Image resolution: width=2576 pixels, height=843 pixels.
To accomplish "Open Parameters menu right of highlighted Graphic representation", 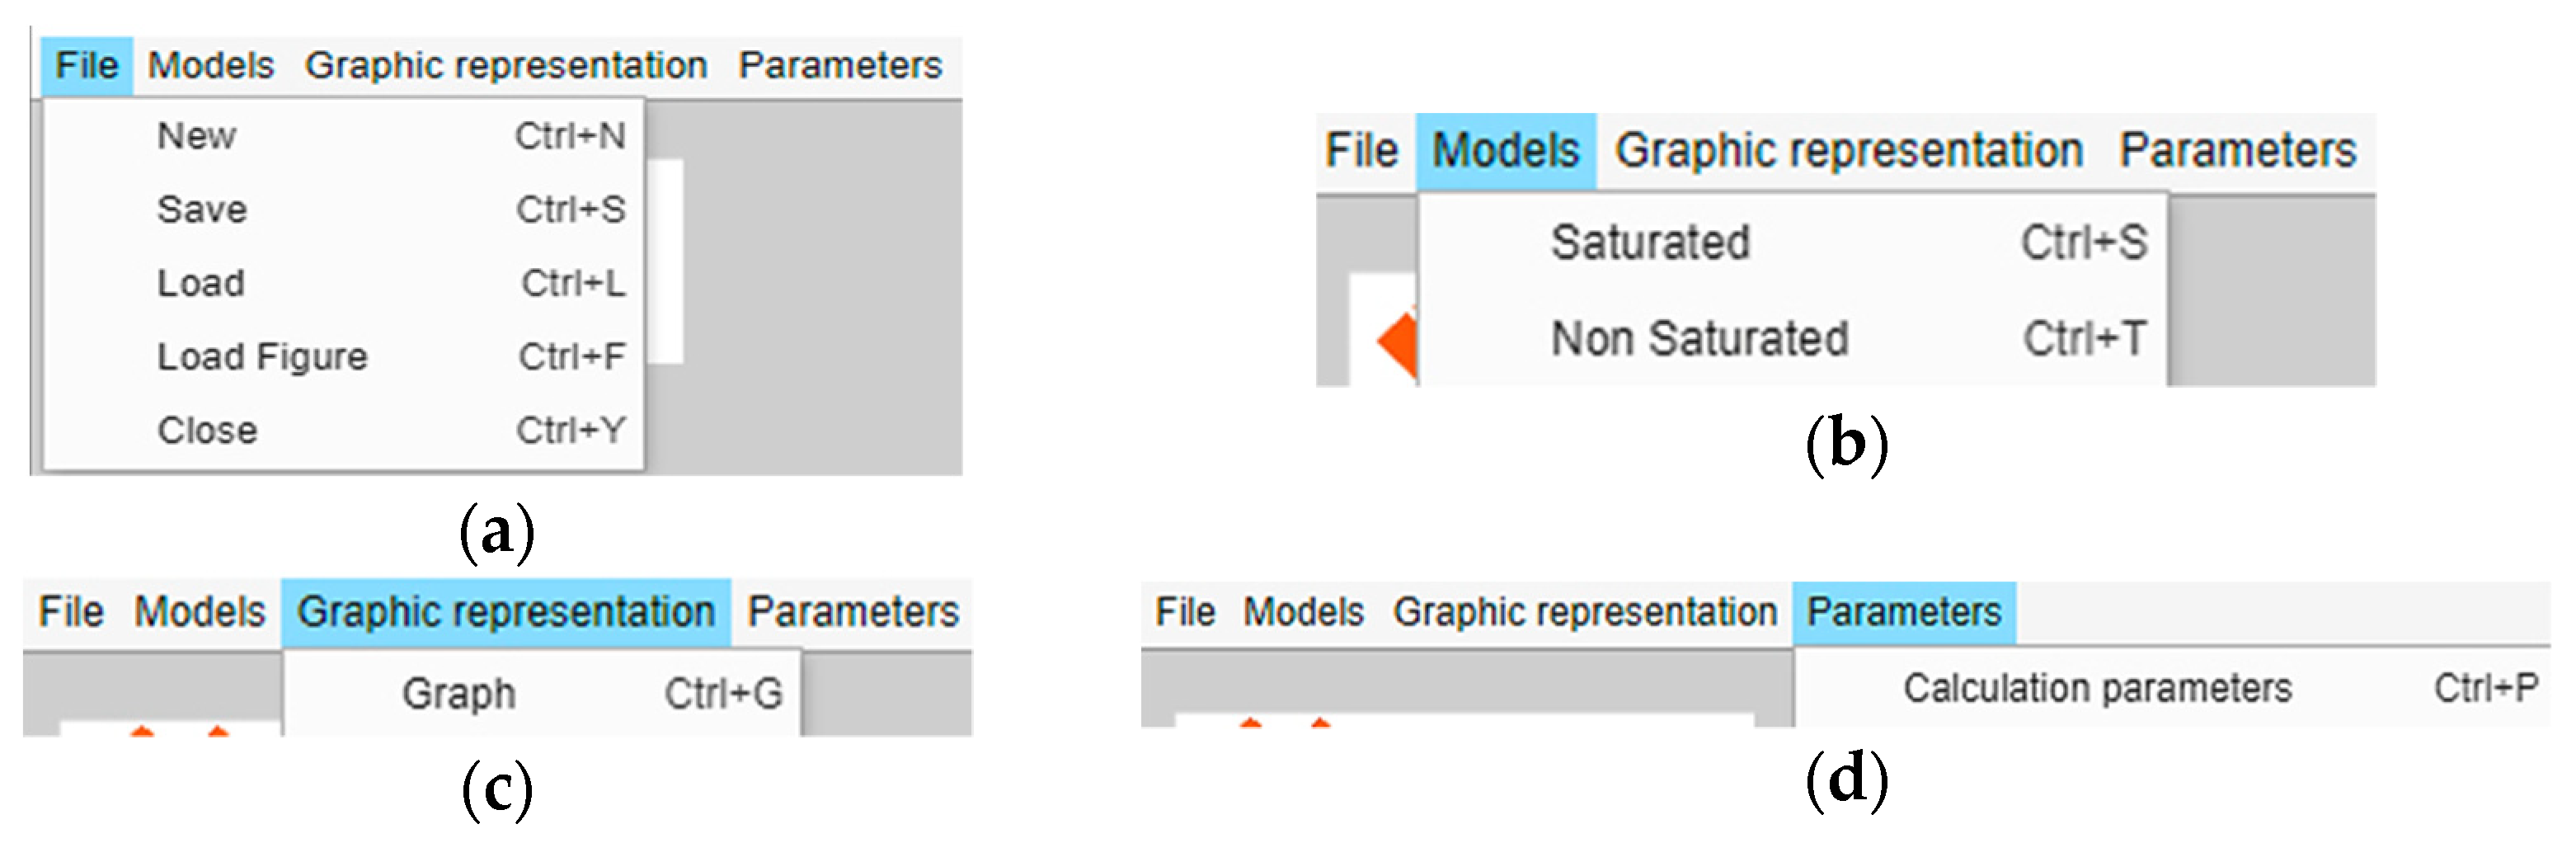I will 853,612.
